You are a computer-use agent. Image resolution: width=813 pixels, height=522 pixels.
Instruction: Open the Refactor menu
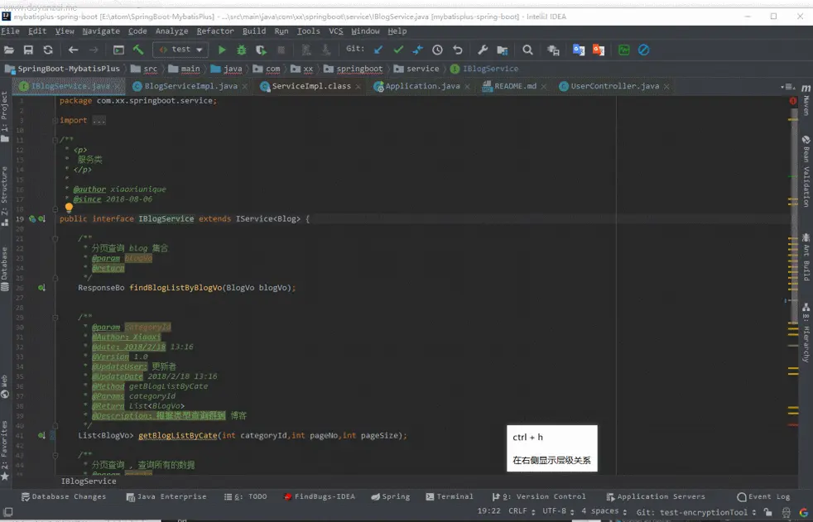click(215, 31)
